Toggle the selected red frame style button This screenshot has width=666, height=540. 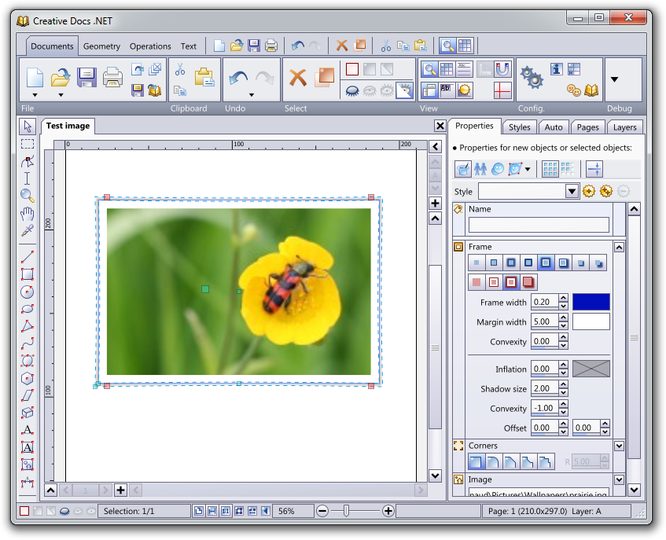click(x=511, y=282)
